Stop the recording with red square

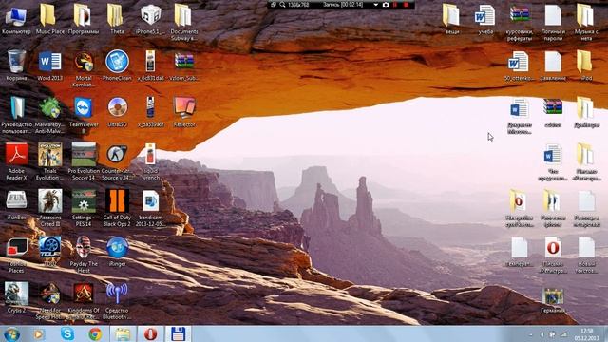click(406, 5)
